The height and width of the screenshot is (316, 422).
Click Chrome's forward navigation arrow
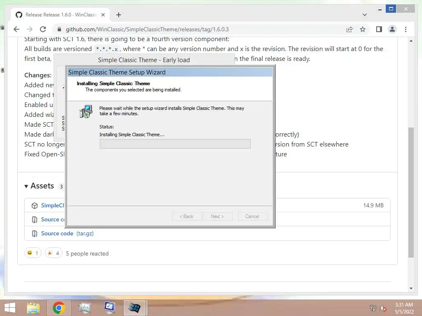(30, 29)
